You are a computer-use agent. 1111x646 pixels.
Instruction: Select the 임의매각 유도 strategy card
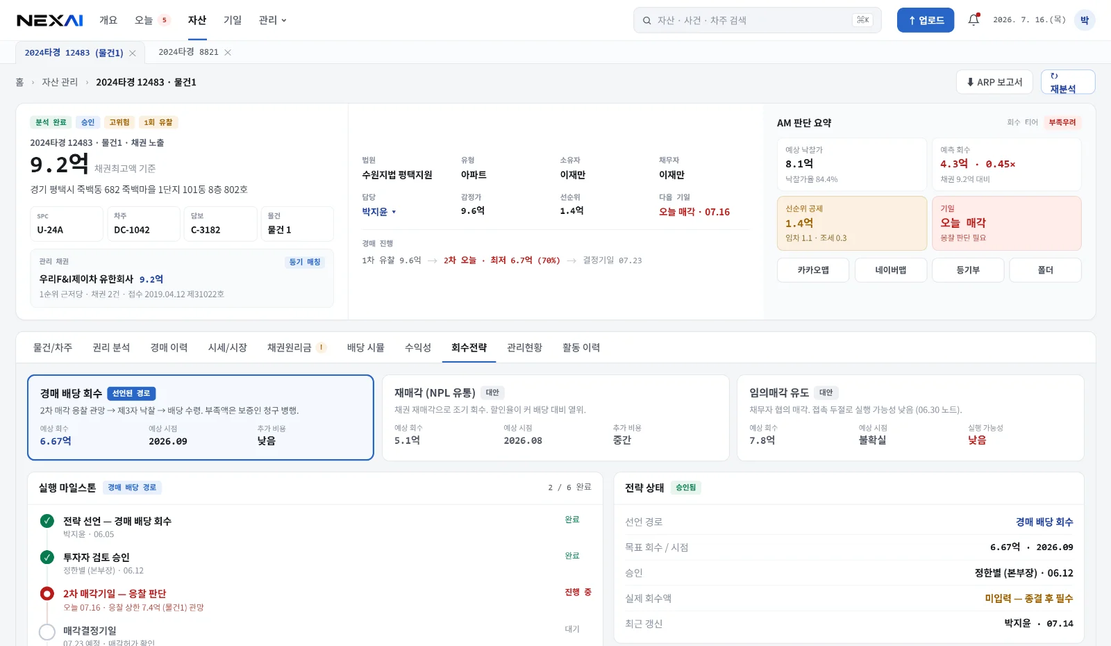click(910, 417)
